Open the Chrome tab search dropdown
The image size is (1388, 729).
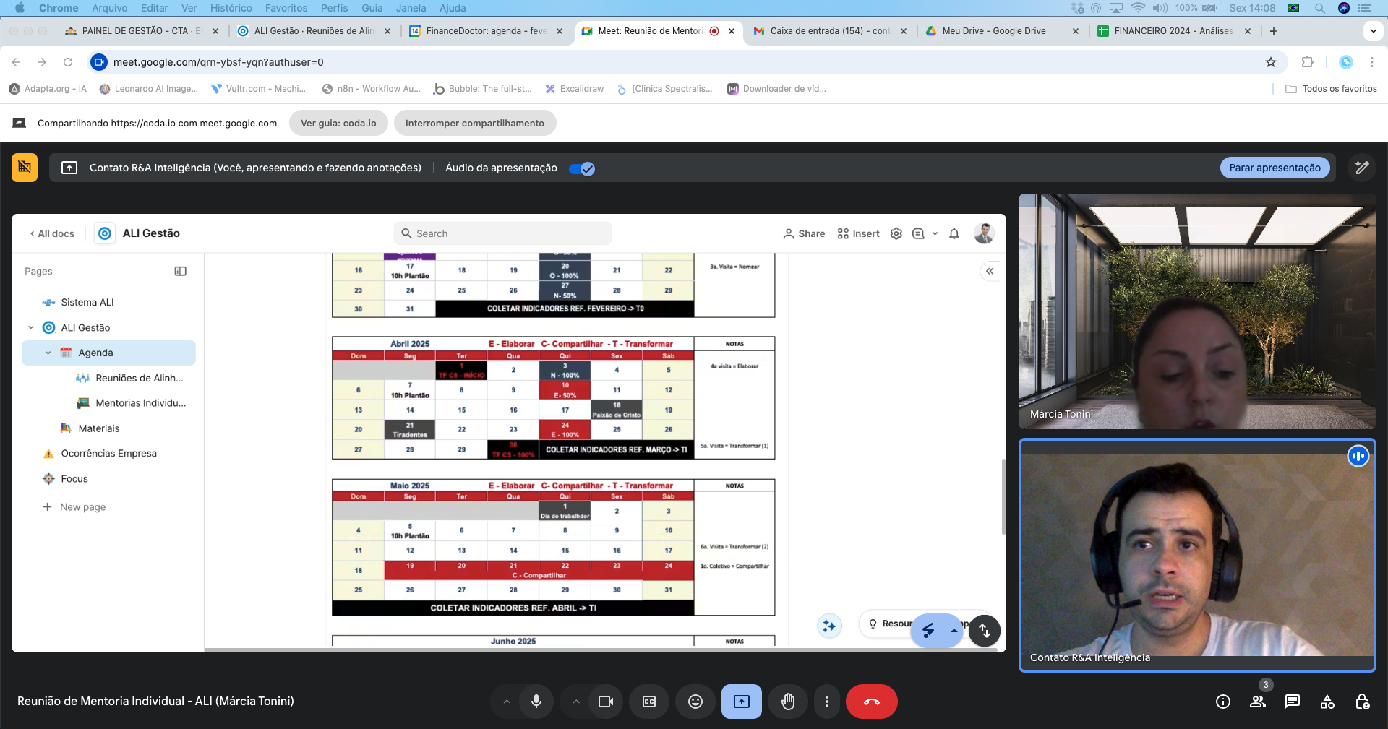[1373, 31]
